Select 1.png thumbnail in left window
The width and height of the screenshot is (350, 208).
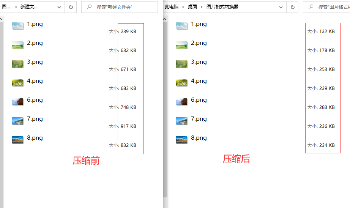[18, 26]
